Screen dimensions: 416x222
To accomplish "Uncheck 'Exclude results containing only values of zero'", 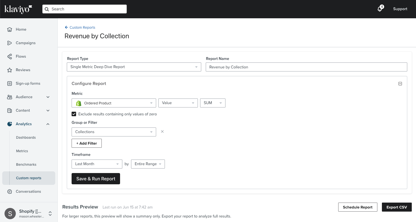I will [74, 114].
